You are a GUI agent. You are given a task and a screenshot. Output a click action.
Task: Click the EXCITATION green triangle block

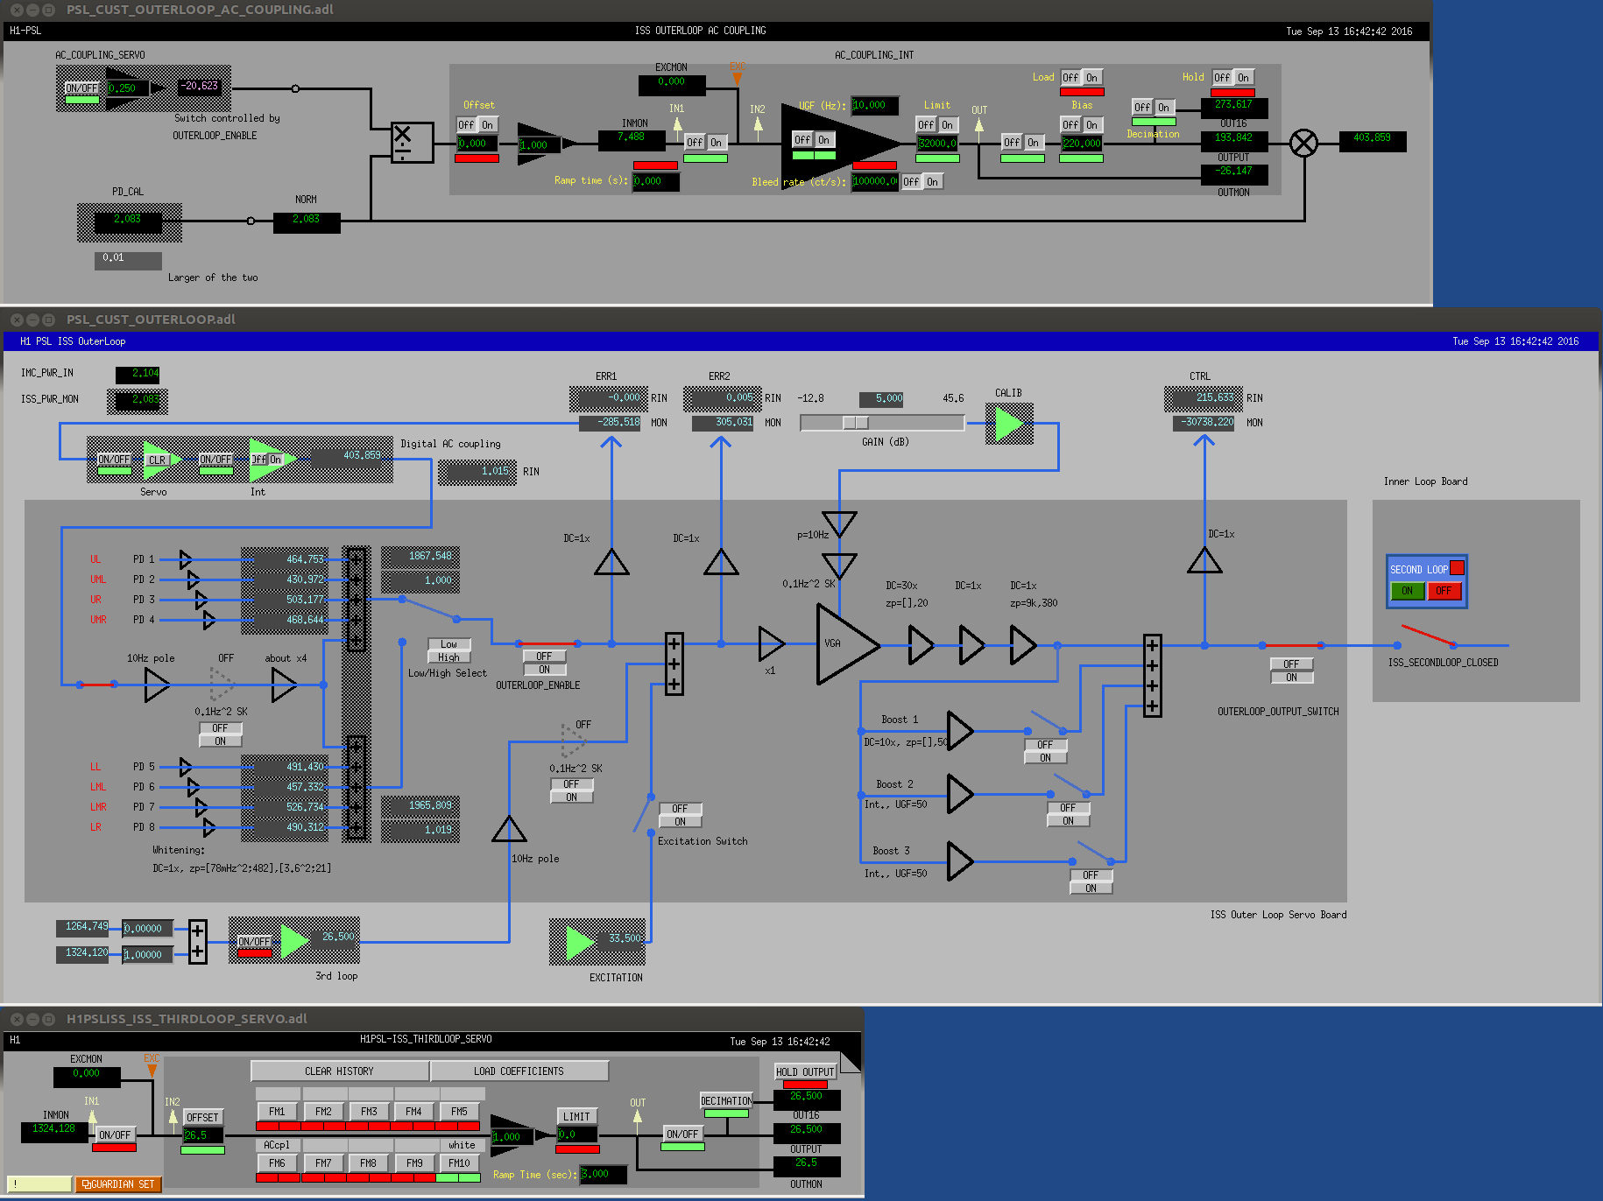[x=579, y=942]
